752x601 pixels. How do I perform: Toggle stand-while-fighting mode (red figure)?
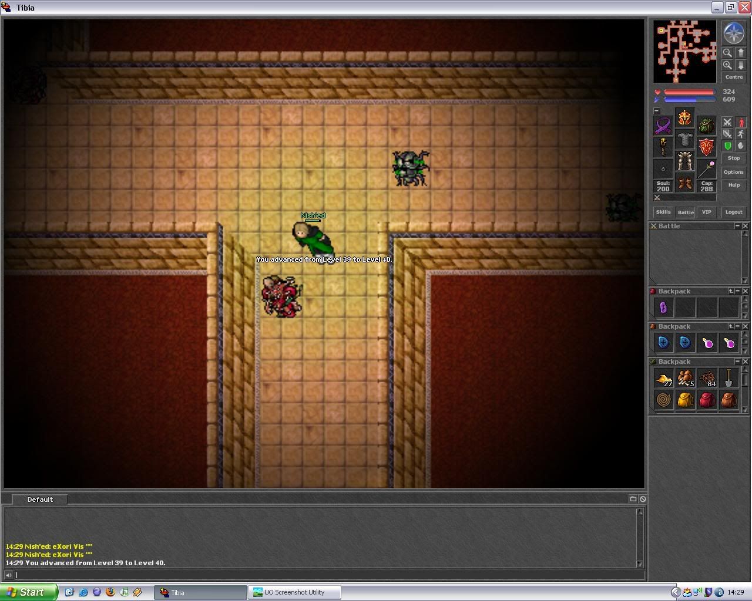point(741,122)
